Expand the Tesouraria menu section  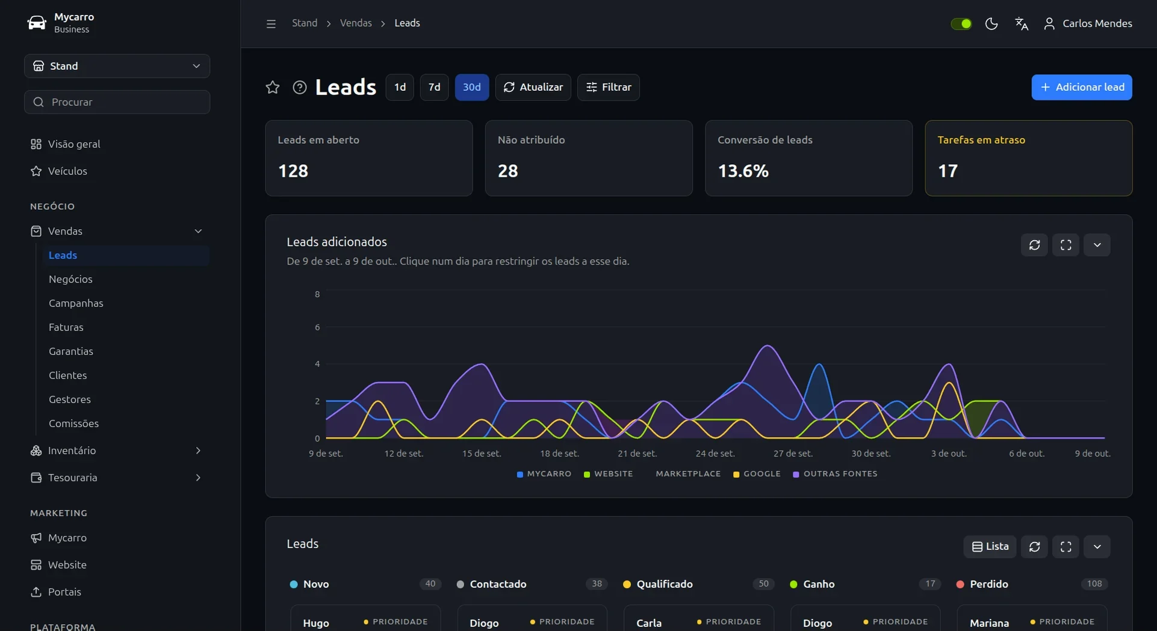tap(117, 478)
